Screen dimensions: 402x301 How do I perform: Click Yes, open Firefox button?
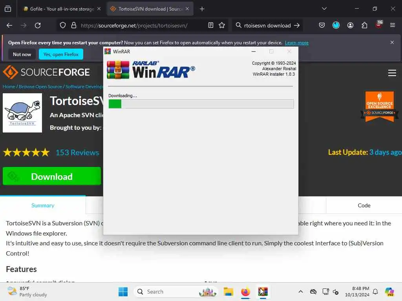click(61, 54)
